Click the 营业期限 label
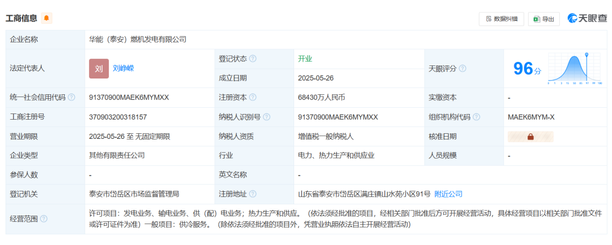 pos(24,137)
